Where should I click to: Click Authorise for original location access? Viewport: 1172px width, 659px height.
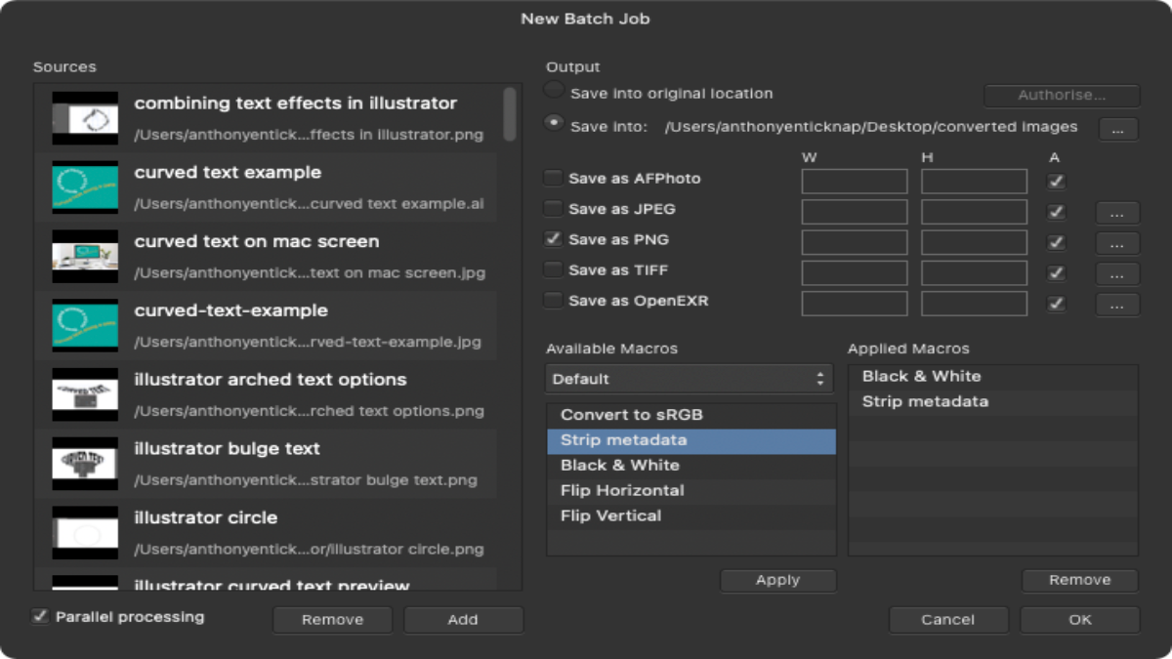1061,95
